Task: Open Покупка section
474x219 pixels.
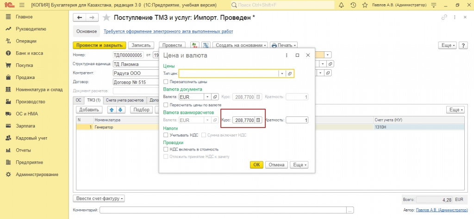Action: (25, 65)
